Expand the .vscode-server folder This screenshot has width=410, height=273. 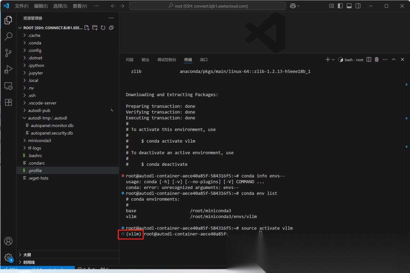68,103
